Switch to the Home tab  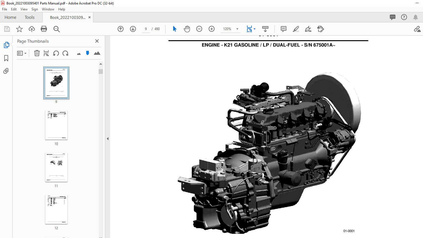[x=10, y=17]
